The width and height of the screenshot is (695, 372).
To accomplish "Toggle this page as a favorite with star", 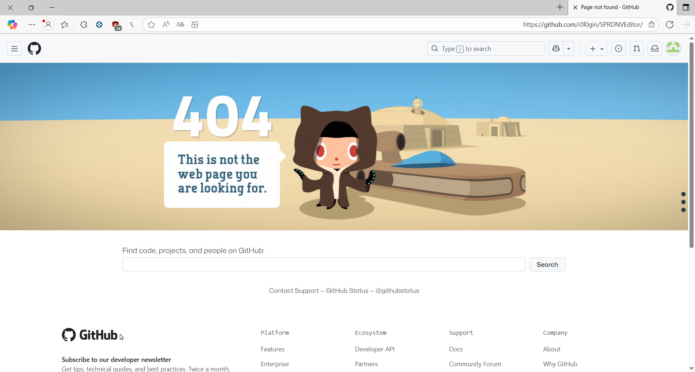I will coord(151,25).
